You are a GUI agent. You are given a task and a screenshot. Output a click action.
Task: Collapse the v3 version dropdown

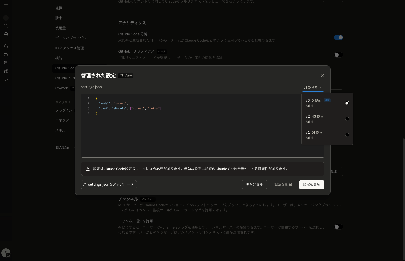point(313,88)
